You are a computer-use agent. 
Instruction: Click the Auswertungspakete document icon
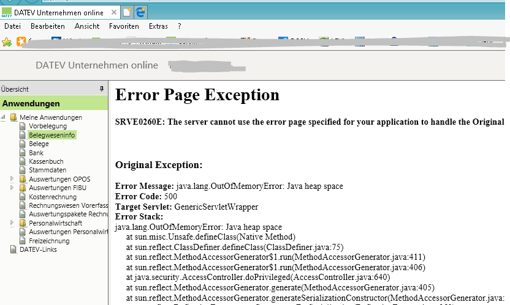click(x=23, y=214)
